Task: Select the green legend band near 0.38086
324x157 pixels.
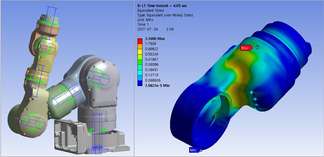Action: pos(140,64)
